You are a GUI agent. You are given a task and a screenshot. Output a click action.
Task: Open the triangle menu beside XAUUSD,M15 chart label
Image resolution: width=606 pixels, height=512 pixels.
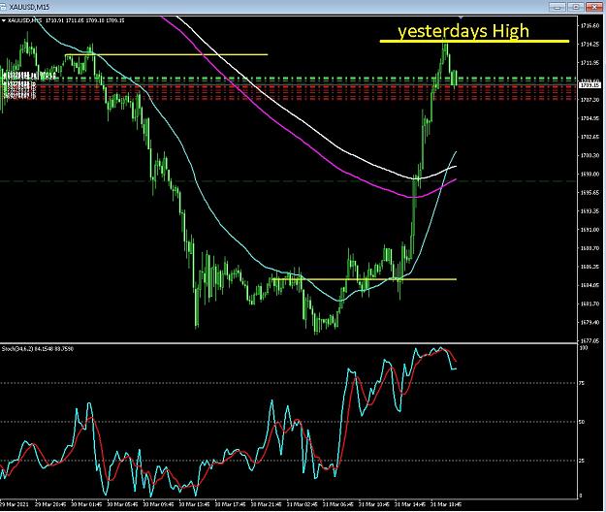click(4, 20)
